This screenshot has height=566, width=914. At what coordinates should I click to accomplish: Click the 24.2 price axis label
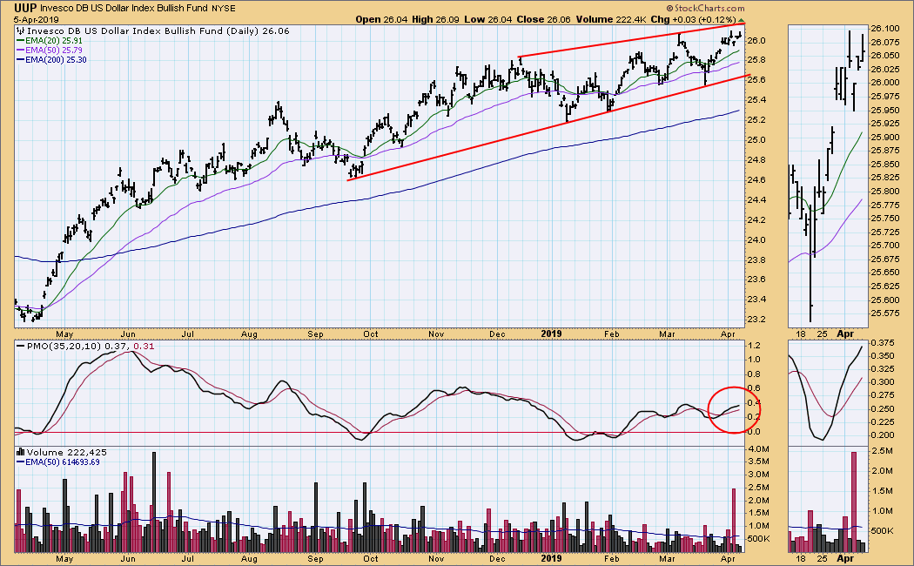point(756,219)
